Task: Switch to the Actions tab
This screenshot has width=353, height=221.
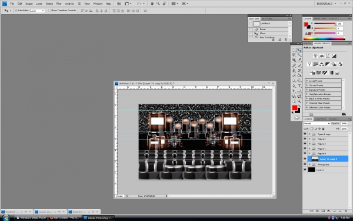Action: coord(267,19)
